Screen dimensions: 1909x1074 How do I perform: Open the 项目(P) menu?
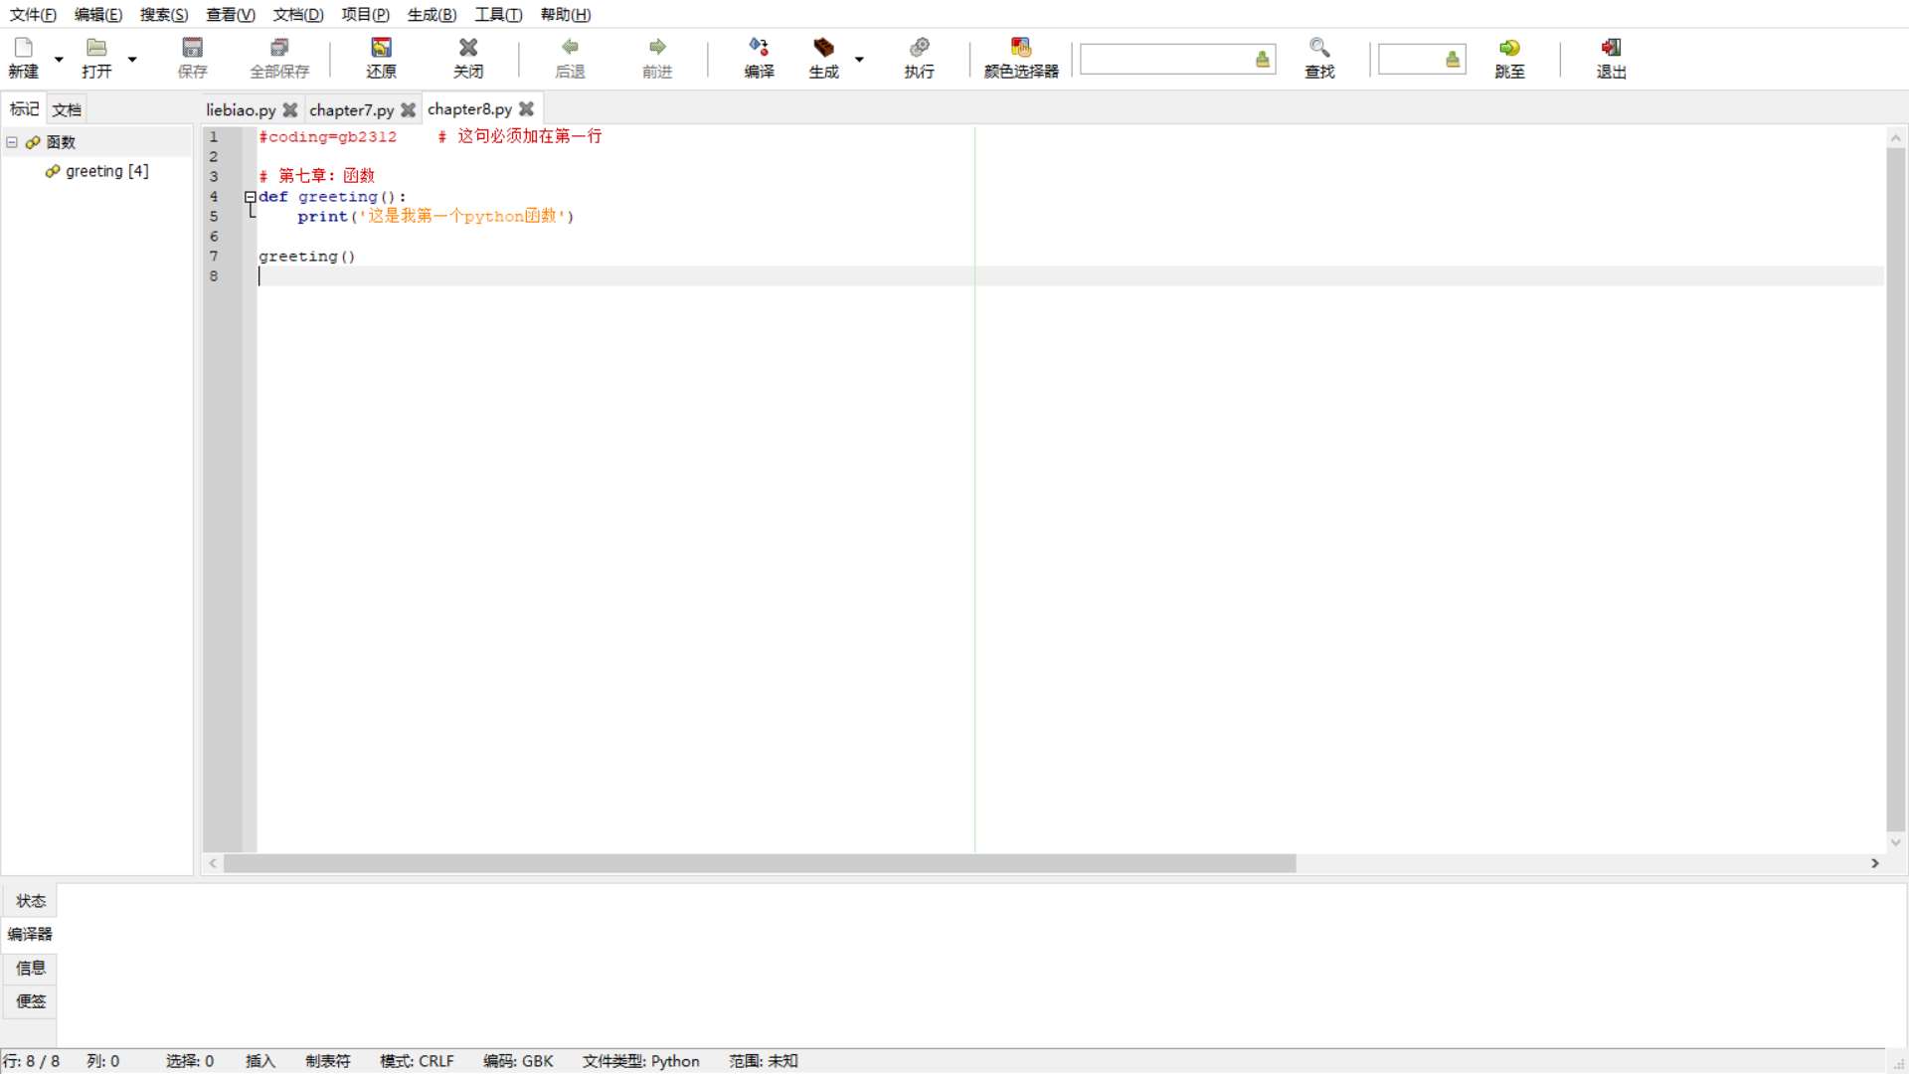click(x=365, y=14)
